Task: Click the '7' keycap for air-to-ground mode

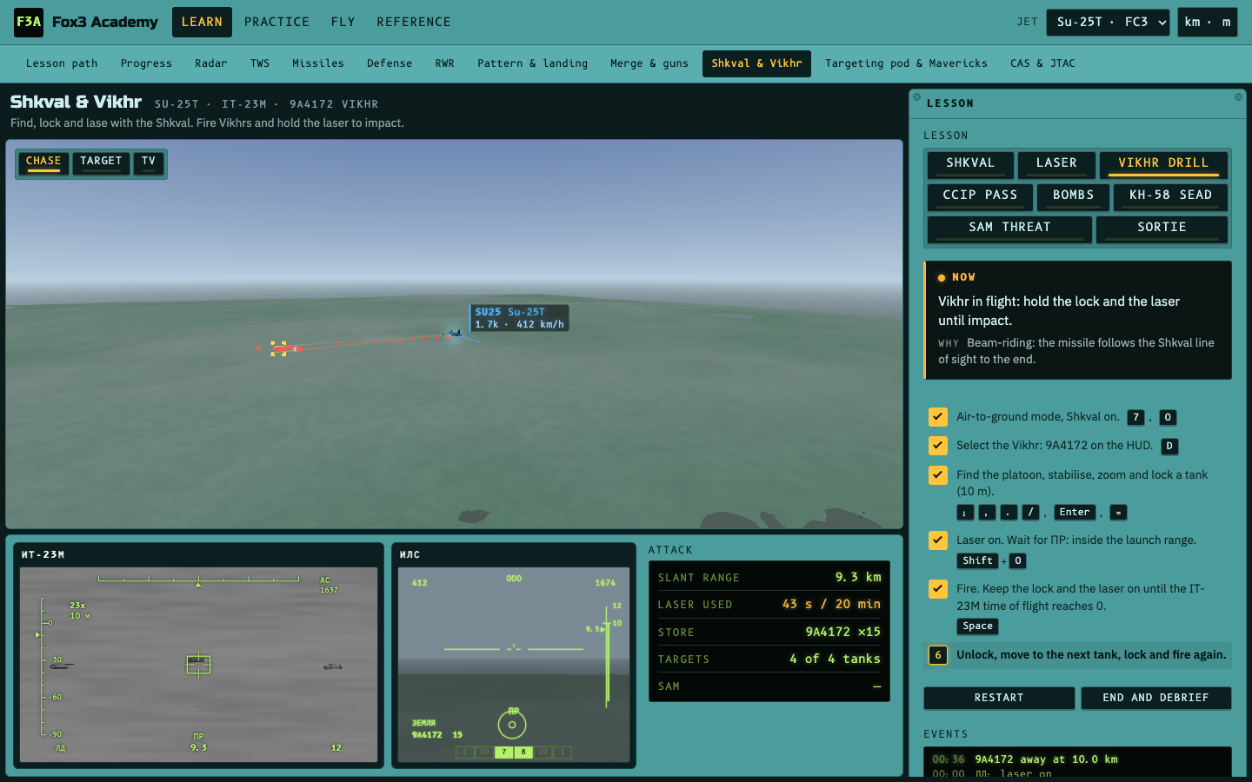Action: coord(1135,418)
